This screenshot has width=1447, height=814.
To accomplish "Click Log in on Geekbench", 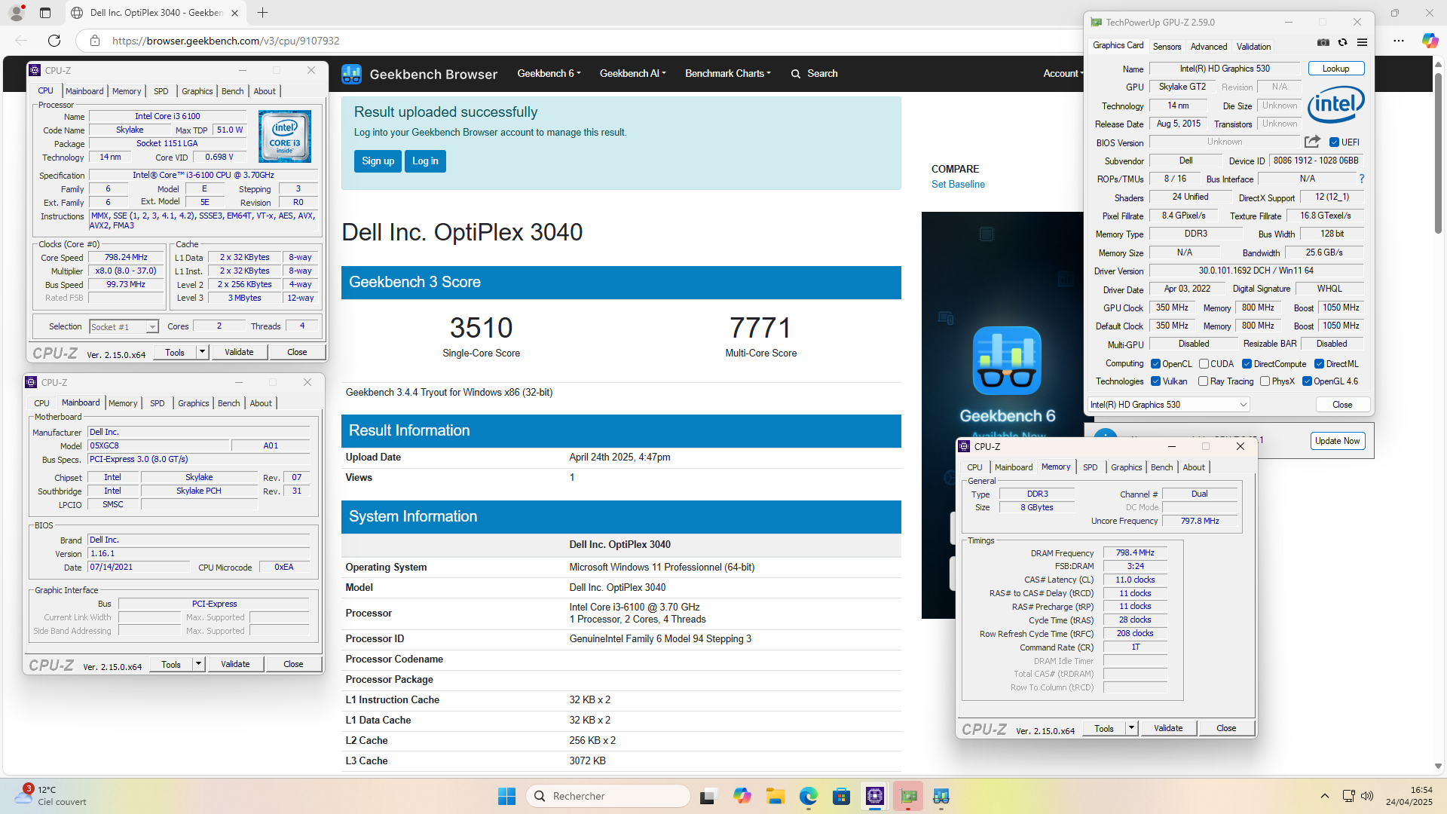I will (x=425, y=161).
